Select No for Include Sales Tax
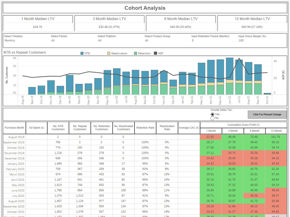 (x=212, y=117)
